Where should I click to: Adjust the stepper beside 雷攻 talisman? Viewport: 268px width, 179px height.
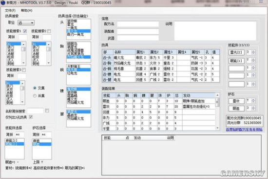[x=253, y=101]
